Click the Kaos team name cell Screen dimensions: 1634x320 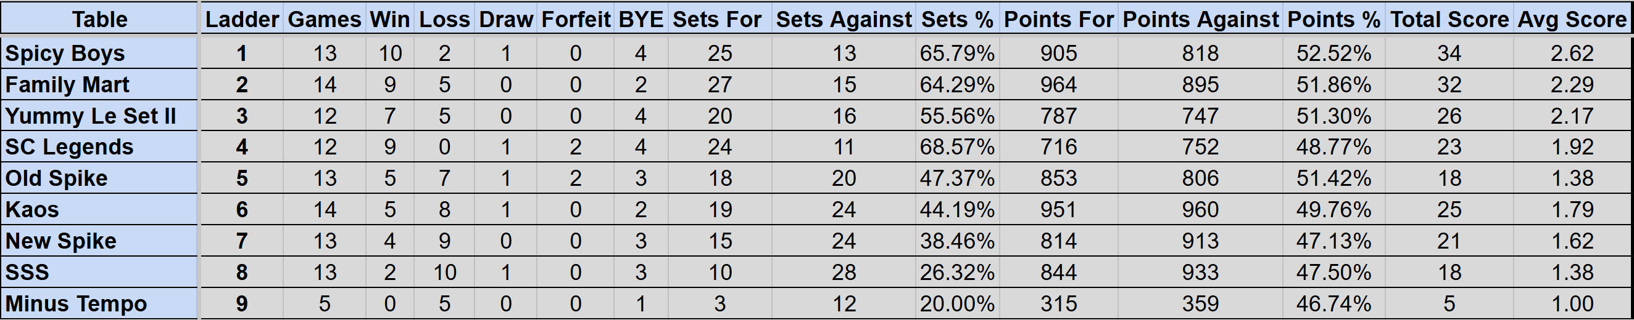[32, 209]
